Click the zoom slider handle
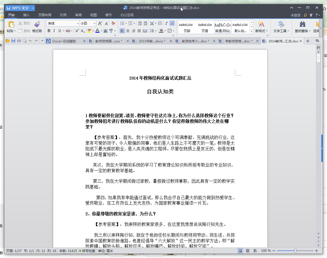 coord(295,251)
